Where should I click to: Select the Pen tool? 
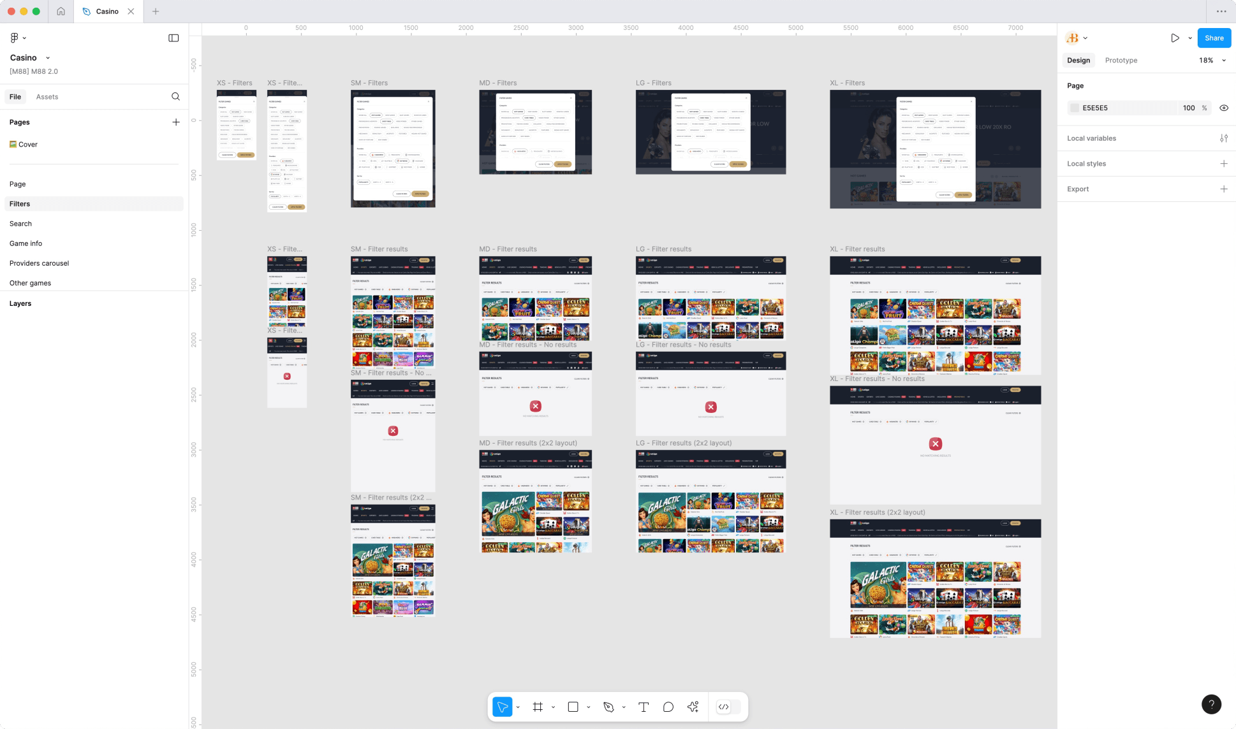pos(608,706)
